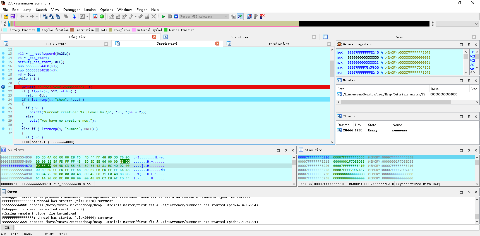Click the red warning triangle icon
The height and width of the screenshot is (236, 480).
(x=95, y=16)
